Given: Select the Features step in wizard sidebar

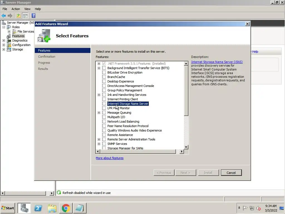Looking at the screenshot, I should coord(63,50).
